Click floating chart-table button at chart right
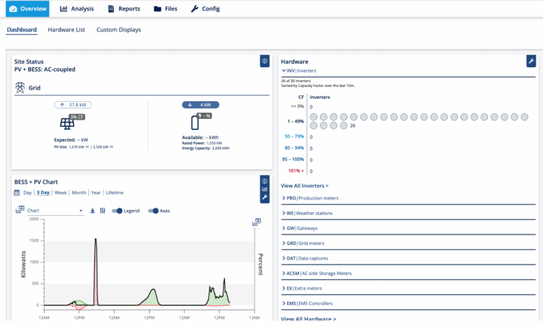543x325 pixels. tap(257, 222)
